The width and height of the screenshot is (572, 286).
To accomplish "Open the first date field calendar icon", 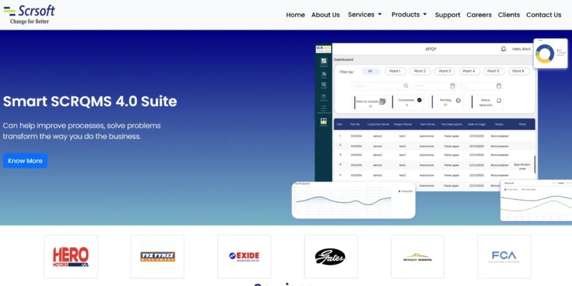I will click(x=452, y=86).
